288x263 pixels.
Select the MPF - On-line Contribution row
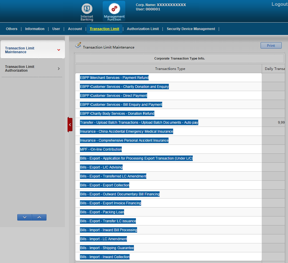coord(101,149)
